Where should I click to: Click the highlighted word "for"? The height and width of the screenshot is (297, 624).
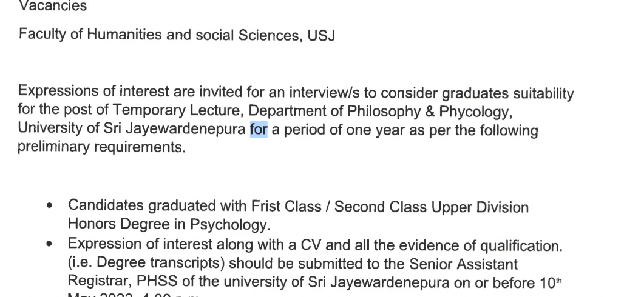coord(259,130)
